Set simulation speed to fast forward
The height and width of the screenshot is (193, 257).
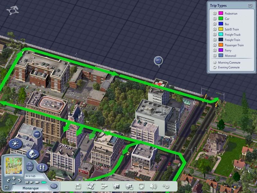(x=37, y=182)
